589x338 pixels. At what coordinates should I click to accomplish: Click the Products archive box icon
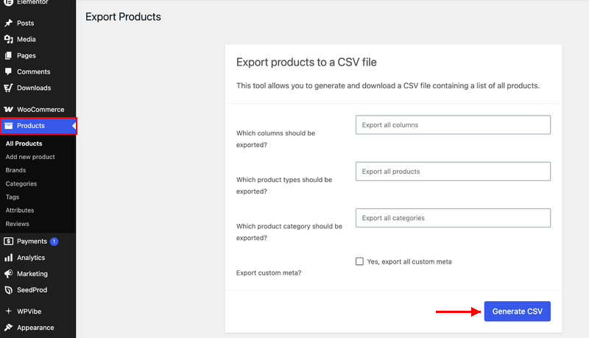(8, 126)
